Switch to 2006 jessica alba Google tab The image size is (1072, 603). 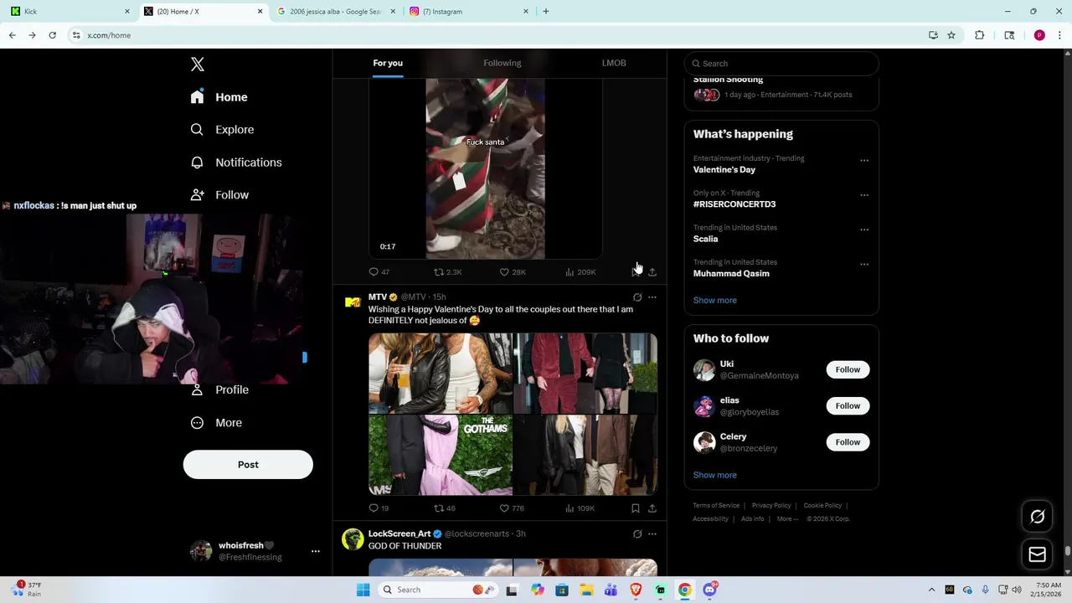(x=335, y=12)
